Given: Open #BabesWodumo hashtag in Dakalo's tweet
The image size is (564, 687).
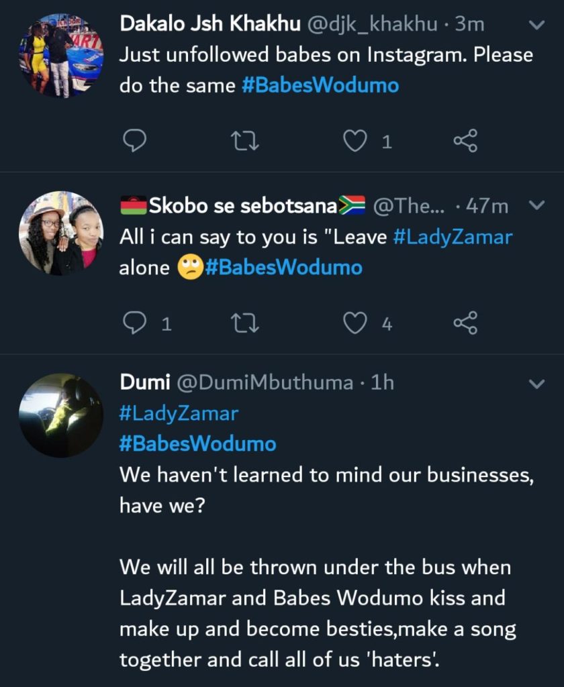Looking at the screenshot, I should pos(320,86).
